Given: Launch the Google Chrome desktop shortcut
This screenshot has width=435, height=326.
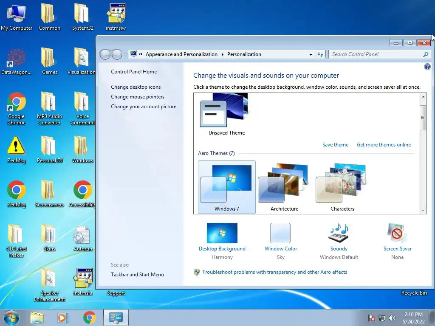Looking at the screenshot, I should click(17, 108).
